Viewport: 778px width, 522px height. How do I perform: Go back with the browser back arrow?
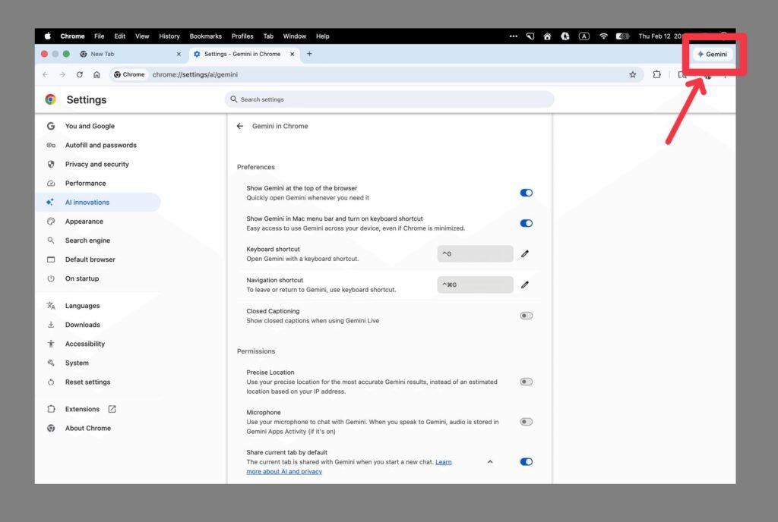coord(46,75)
